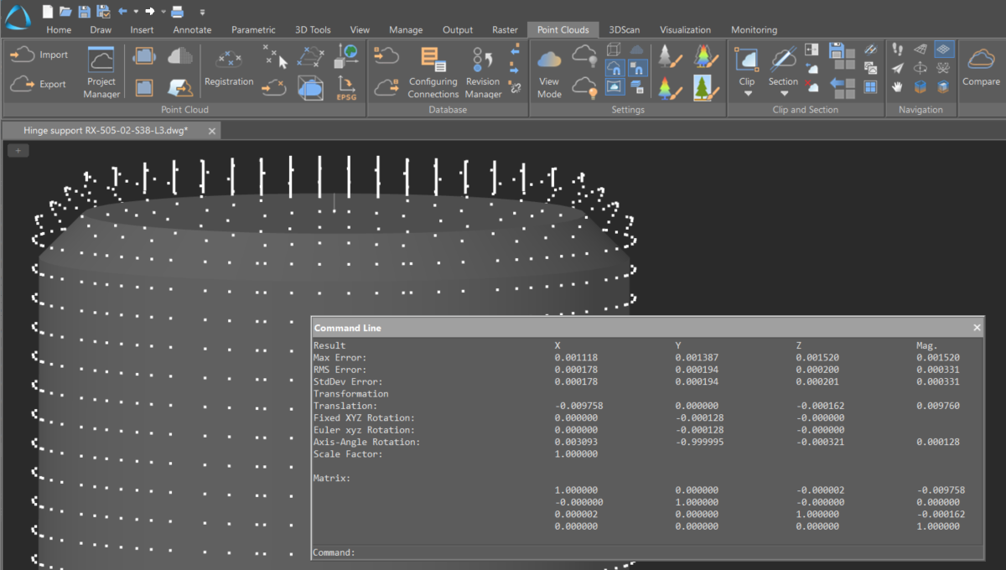The height and width of the screenshot is (570, 1006).
Task: Activate the Orbit navigation tool
Action: point(920,68)
